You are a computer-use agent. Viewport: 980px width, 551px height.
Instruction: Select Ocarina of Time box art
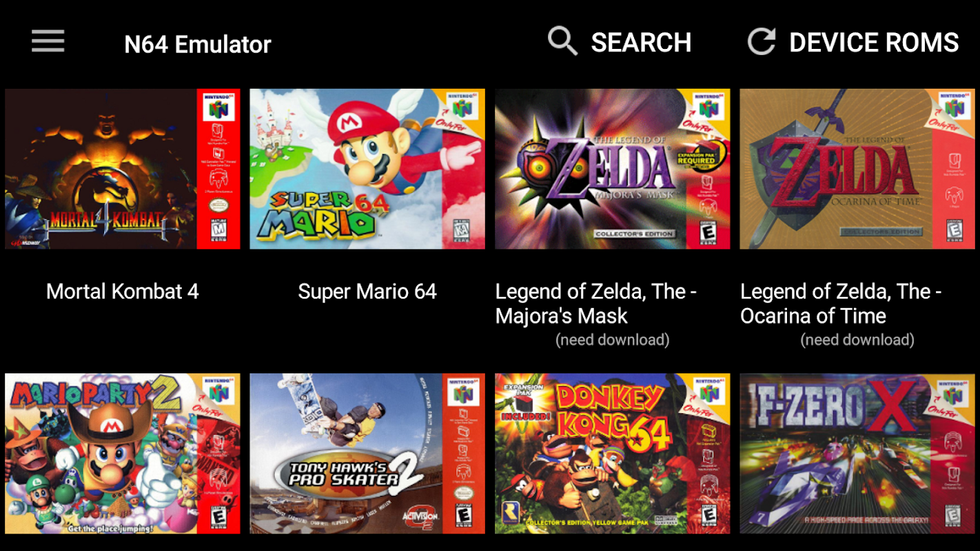click(x=857, y=169)
